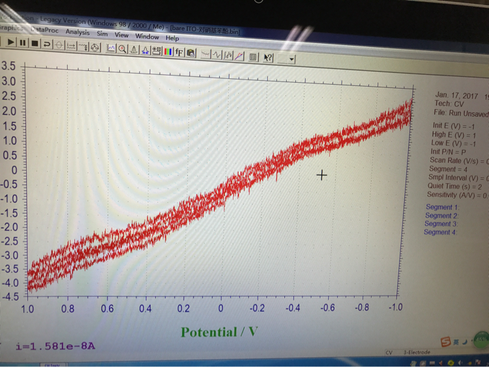Click the peak definition blue peak icon
This screenshot has height=367, width=489.
point(145,50)
